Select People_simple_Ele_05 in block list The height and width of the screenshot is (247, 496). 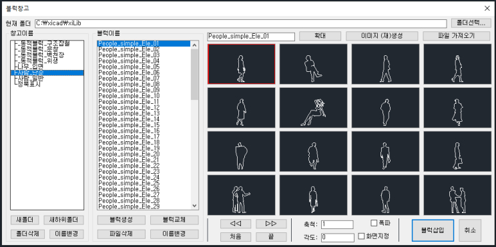pos(144,67)
